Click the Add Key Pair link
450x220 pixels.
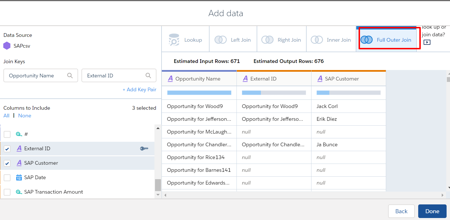click(139, 90)
